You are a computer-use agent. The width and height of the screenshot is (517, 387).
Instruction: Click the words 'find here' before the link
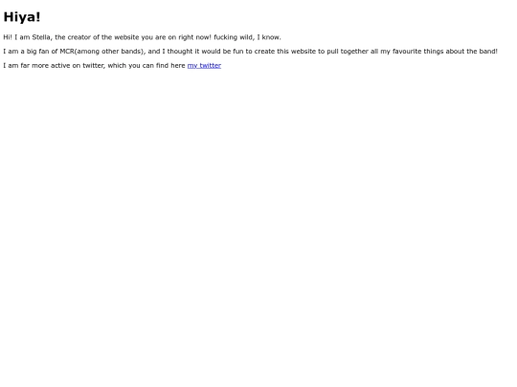point(170,66)
